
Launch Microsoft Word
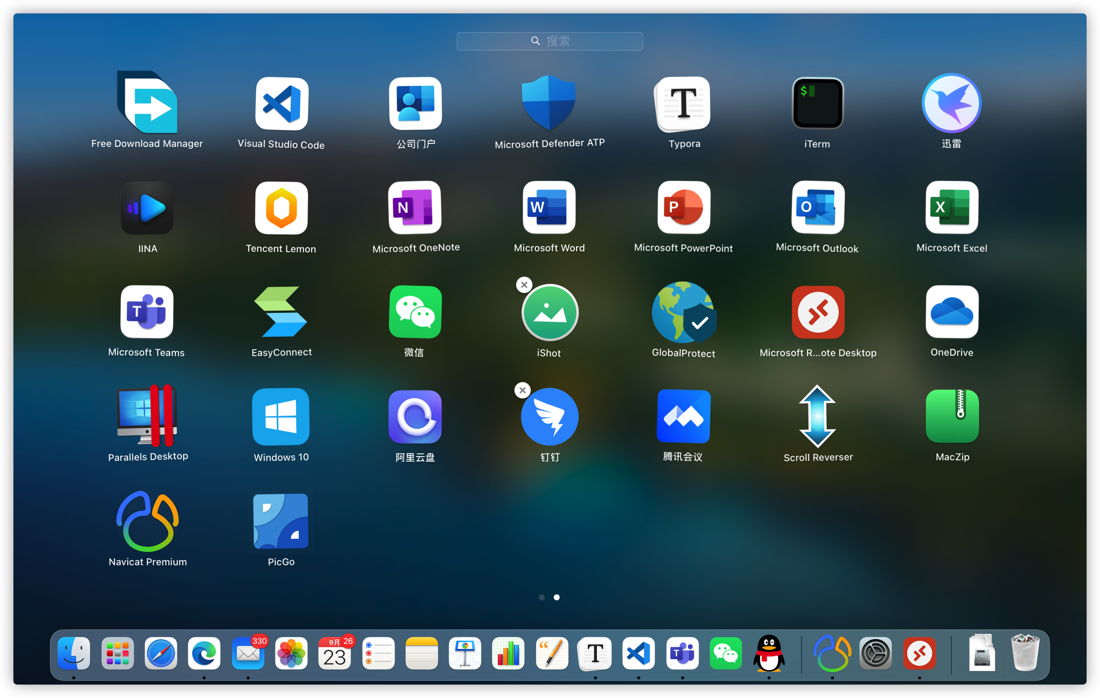549,208
